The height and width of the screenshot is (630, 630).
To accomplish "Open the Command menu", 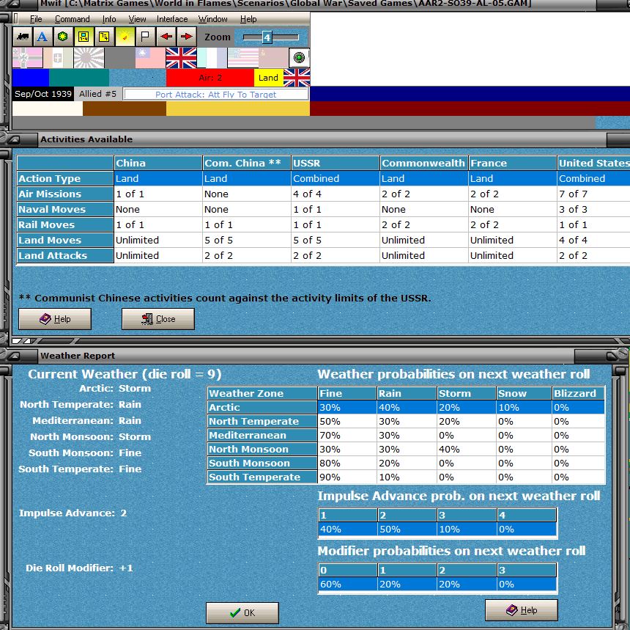I will click(73, 19).
